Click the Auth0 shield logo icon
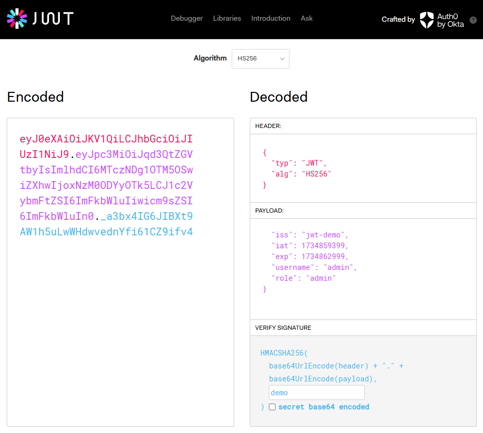This screenshot has height=433, width=483. pos(427,20)
